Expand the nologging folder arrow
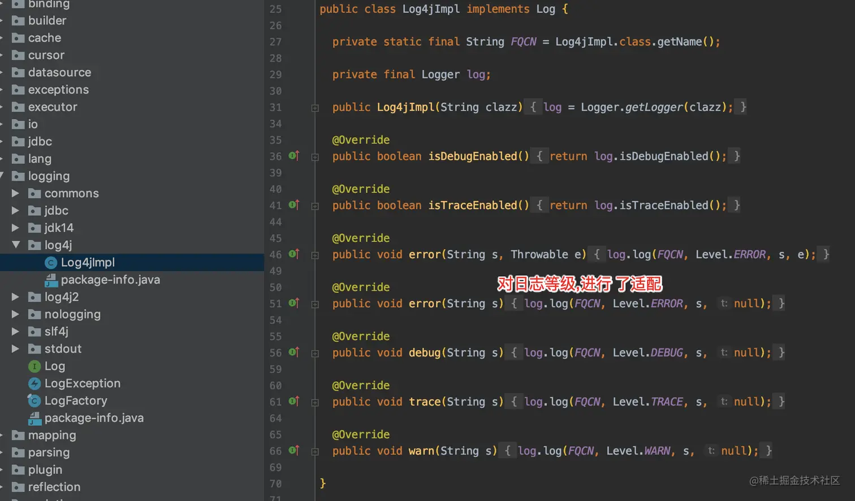855x501 pixels. pos(16,315)
